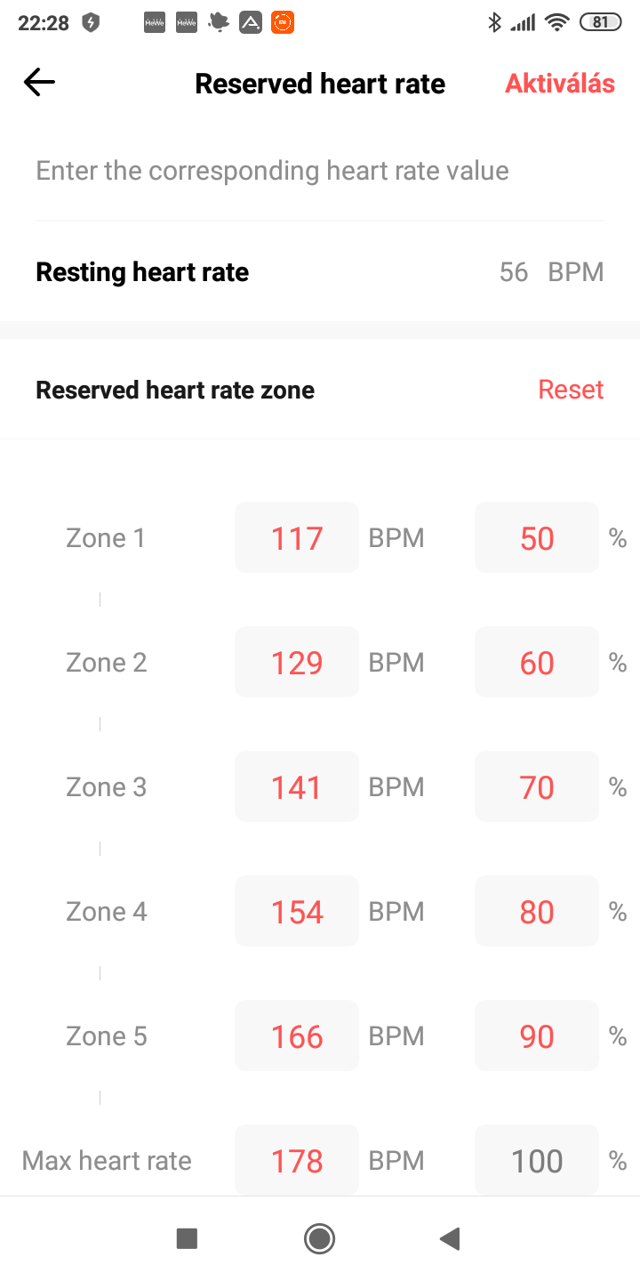Edit Zone 1 BPM value 117
Image resolution: width=640 pixels, height=1281 pixels.
(297, 537)
